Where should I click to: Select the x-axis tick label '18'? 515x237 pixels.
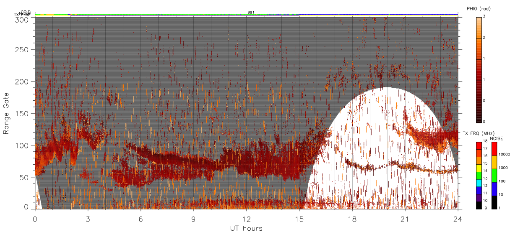click(352, 219)
